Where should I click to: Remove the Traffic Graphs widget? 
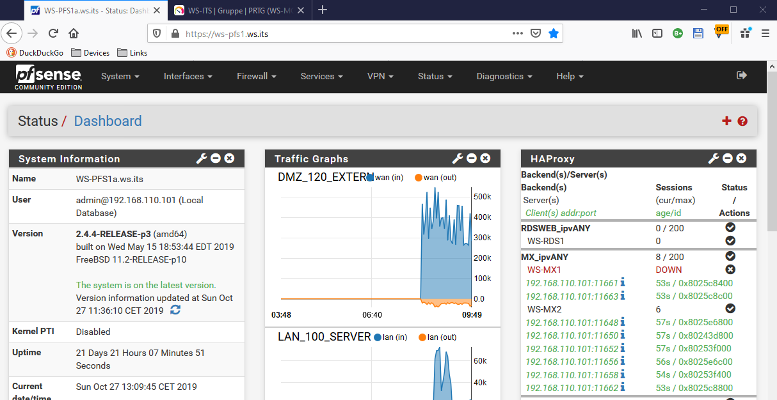pos(485,158)
